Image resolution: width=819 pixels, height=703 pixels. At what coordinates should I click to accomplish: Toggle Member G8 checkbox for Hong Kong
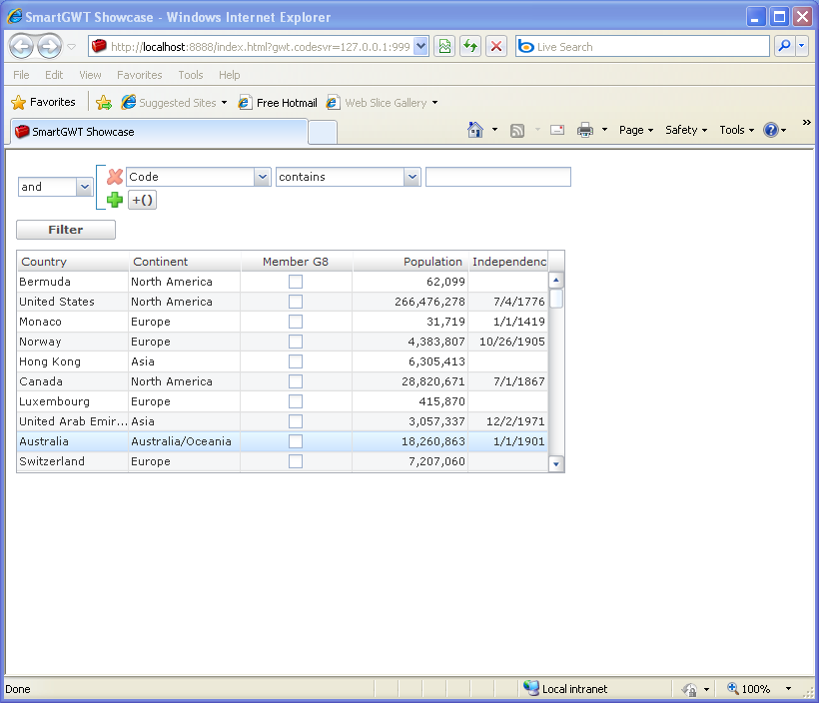coord(296,361)
